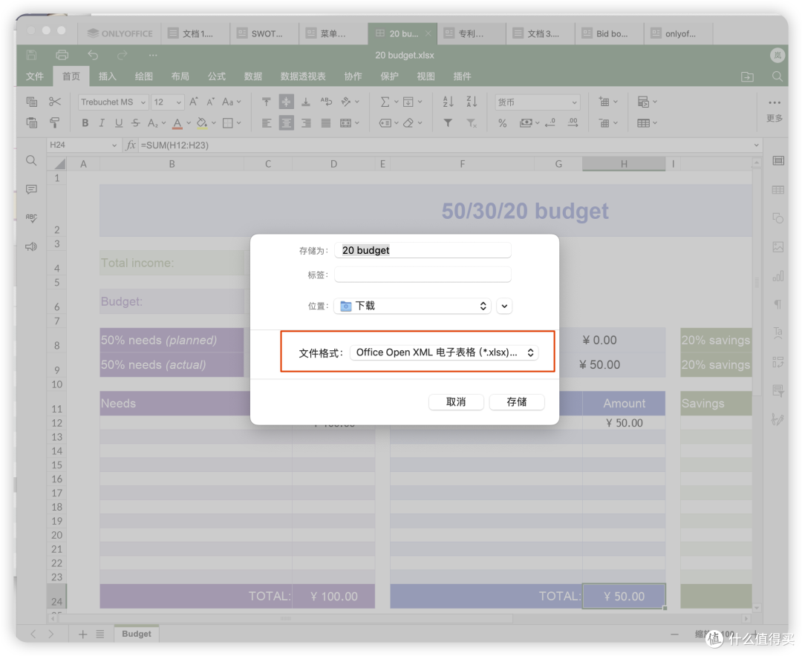Image resolution: width=802 pixels, height=656 pixels.
Task: Add a new sheet with plus button
Action: (82, 634)
